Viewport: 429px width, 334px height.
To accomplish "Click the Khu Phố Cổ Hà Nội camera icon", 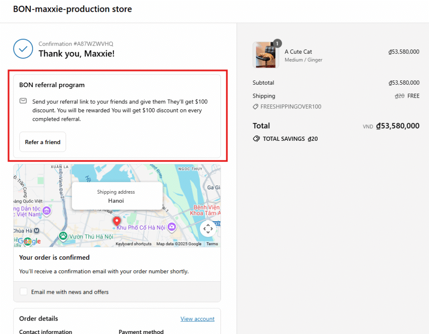I will pos(171,227).
